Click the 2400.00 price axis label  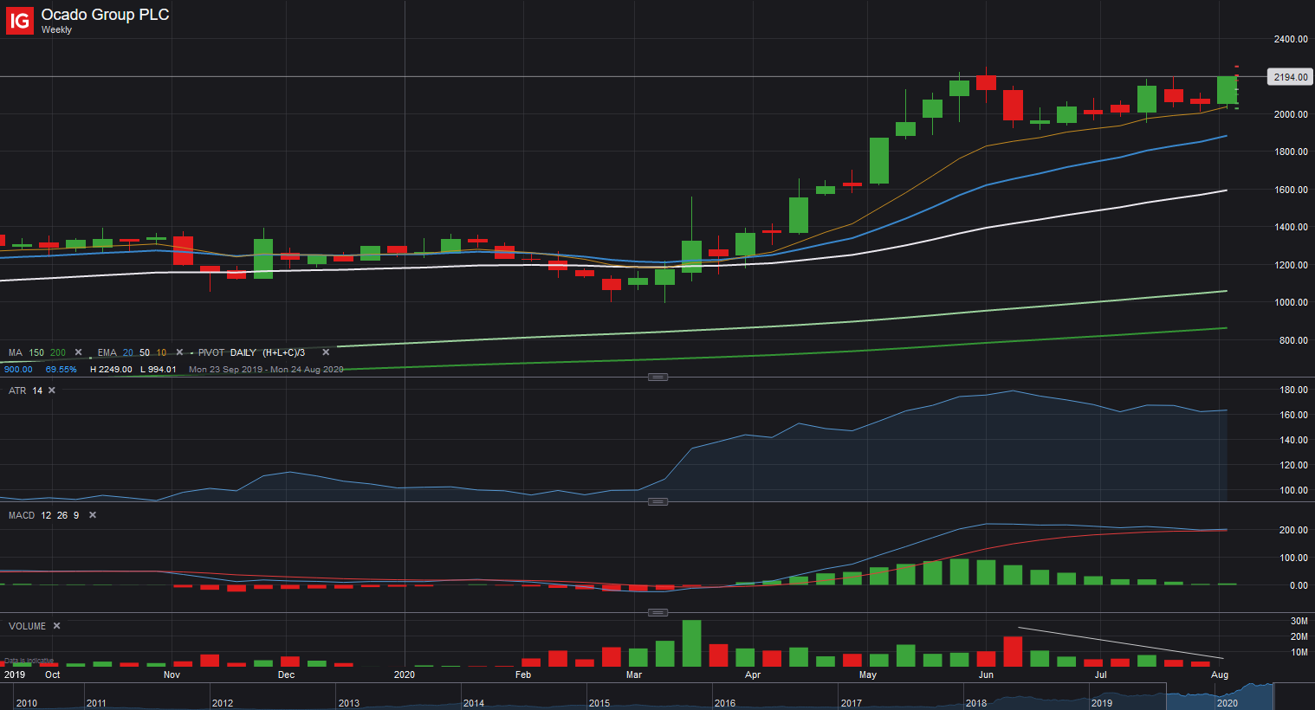[x=1291, y=39]
